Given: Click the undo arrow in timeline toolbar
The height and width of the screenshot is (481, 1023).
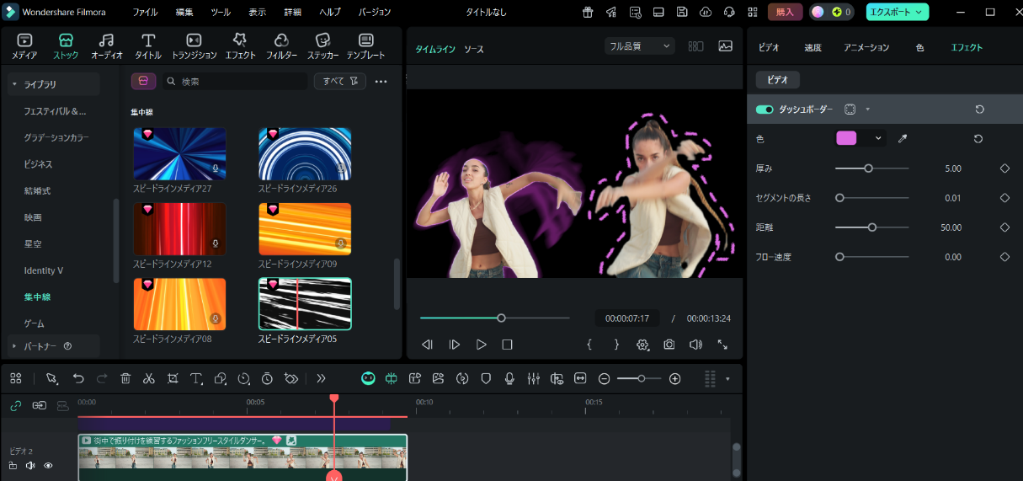Looking at the screenshot, I should click(x=78, y=379).
